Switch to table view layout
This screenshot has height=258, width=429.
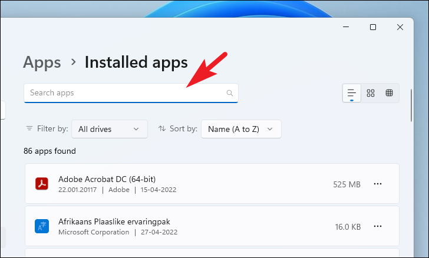389,93
